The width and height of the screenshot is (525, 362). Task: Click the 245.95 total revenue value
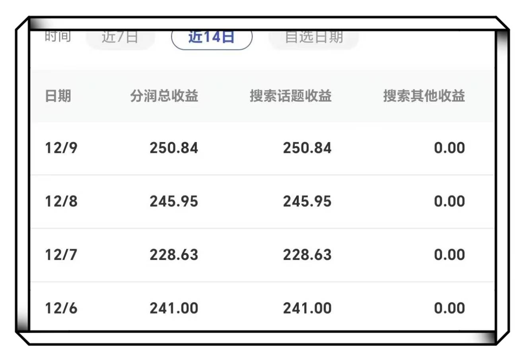[174, 201]
